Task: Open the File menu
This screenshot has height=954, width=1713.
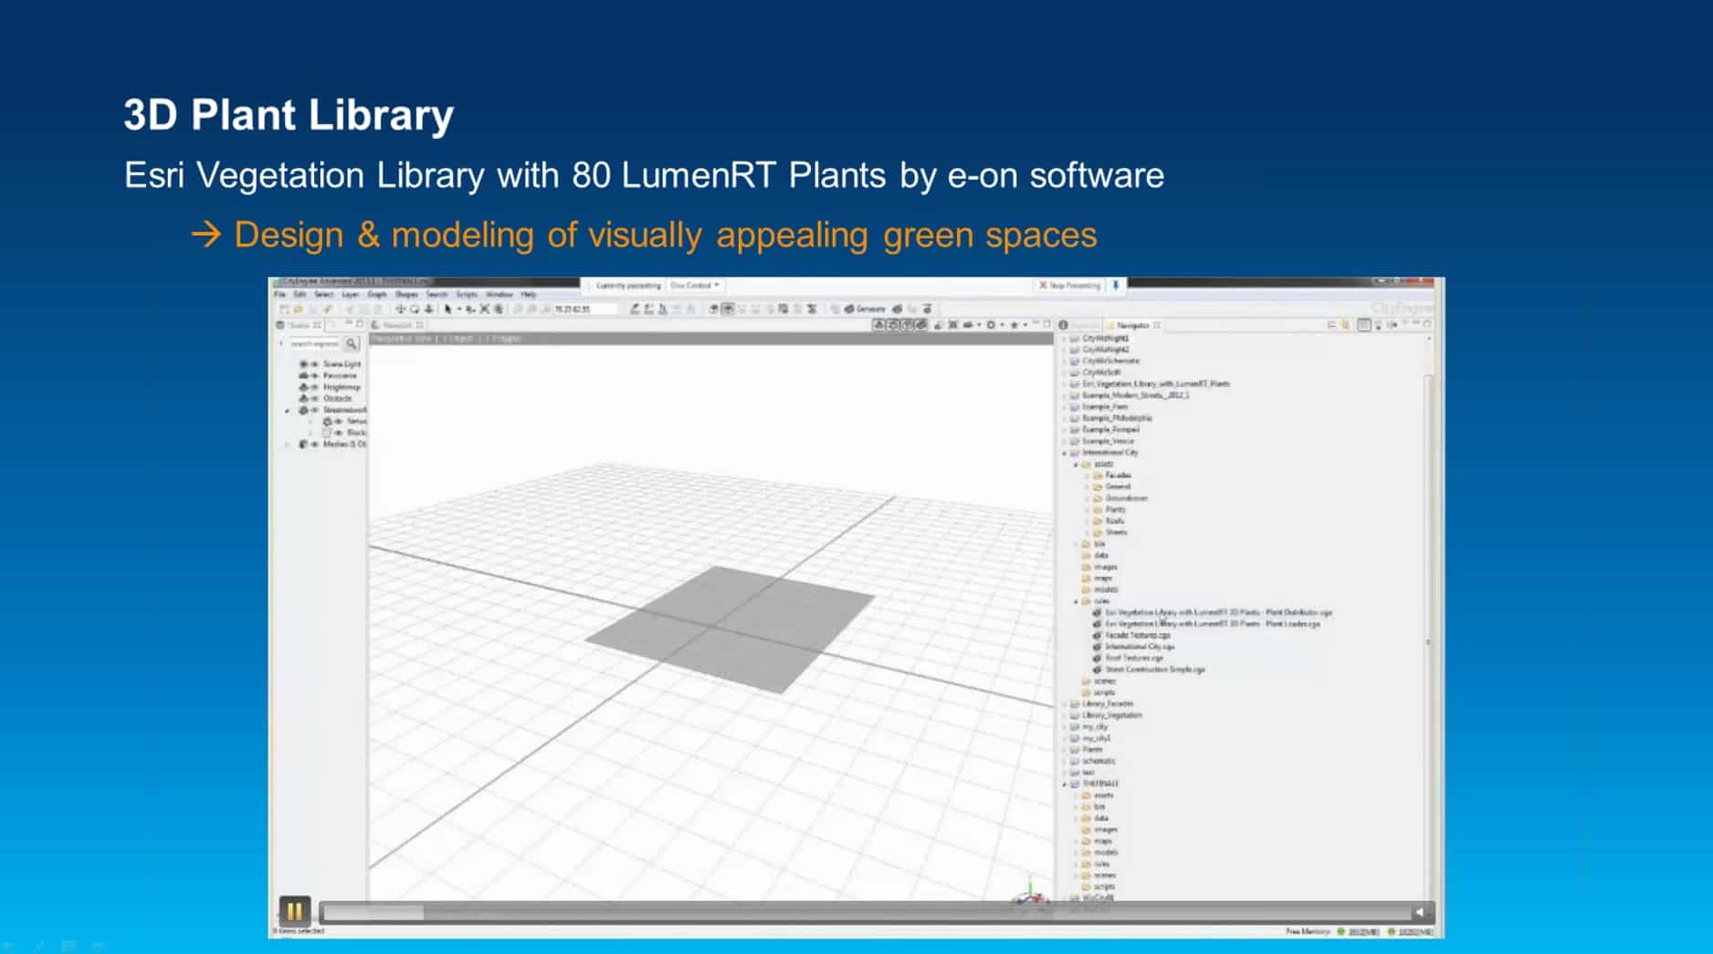Action: click(x=279, y=295)
